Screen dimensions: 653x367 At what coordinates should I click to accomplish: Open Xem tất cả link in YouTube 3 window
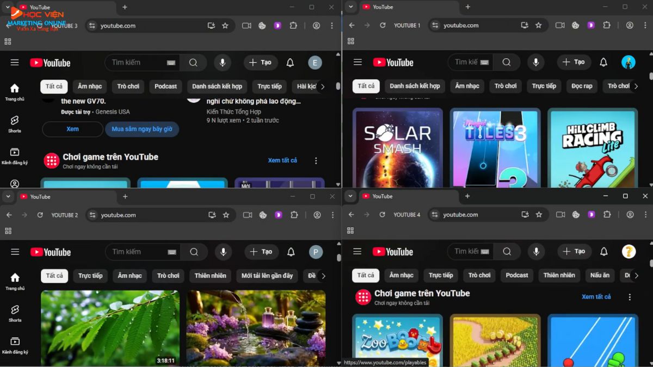coord(282,160)
